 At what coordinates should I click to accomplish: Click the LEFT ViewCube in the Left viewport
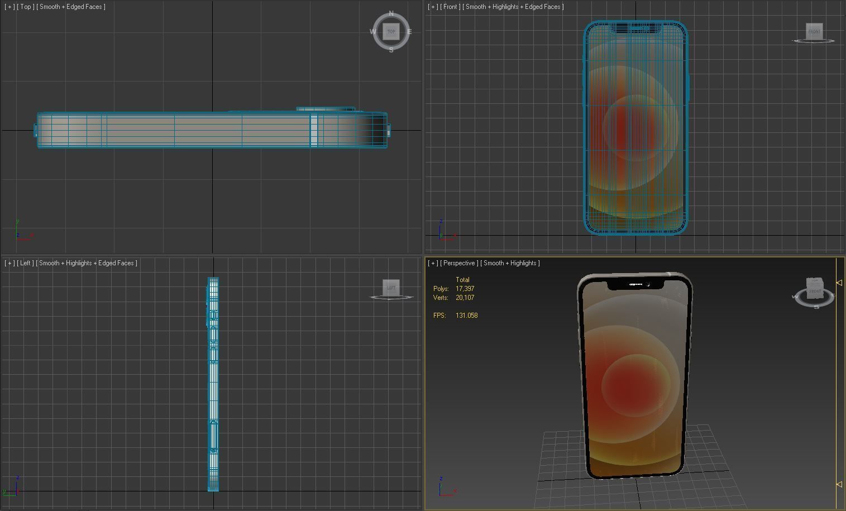(390, 288)
